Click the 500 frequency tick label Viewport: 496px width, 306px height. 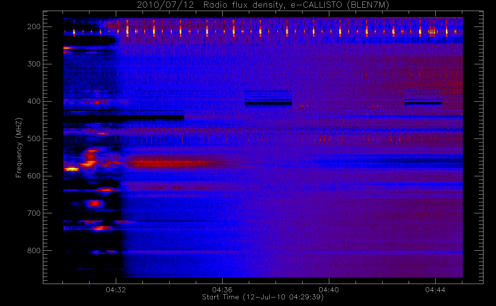pos(34,139)
